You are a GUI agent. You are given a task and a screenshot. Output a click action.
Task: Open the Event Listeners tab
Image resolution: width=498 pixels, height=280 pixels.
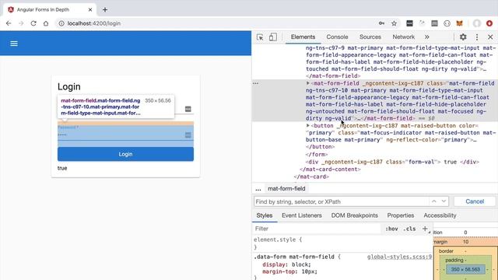[x=301, y=215]
